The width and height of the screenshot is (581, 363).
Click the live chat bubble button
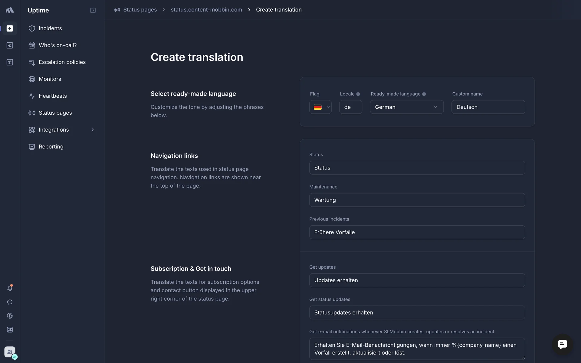coord(562,344)
